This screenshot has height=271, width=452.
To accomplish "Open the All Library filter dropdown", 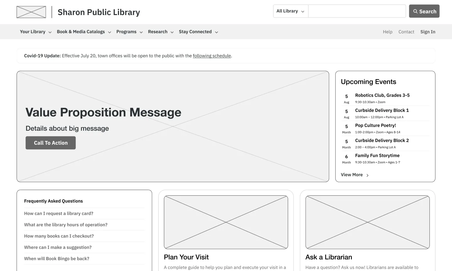I will click(290, 11).
